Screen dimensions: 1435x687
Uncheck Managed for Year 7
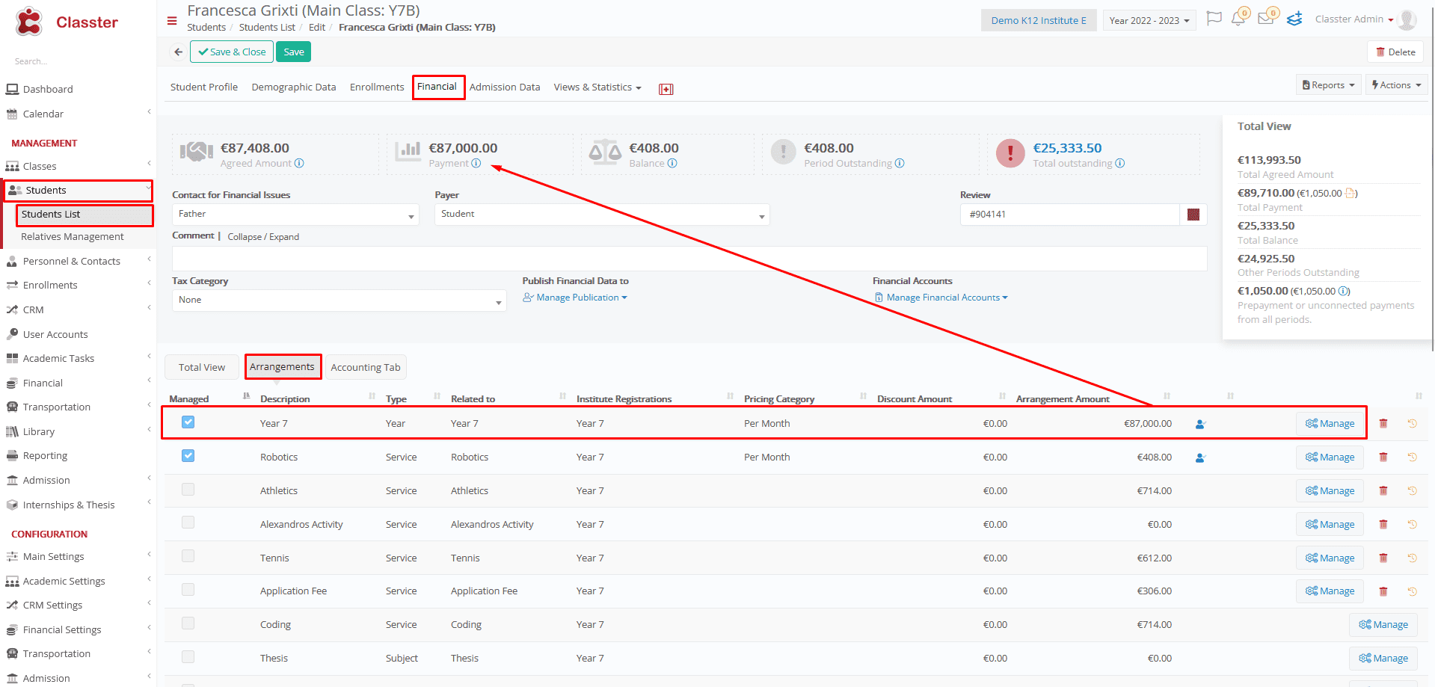tap(188, 422)
